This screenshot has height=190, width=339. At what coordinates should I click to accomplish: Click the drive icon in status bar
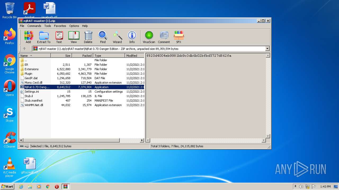(22, 146)
